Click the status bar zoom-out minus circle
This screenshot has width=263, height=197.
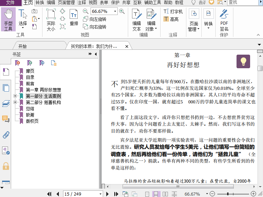212,194
